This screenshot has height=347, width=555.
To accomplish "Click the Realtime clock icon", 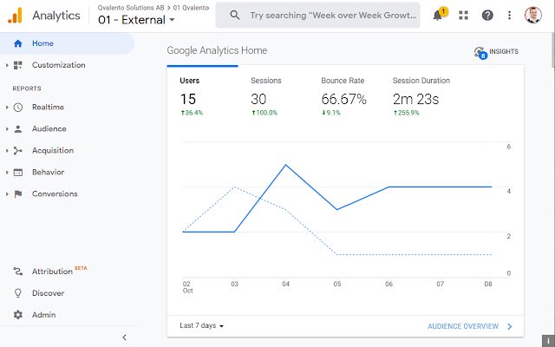I will 17,108.
